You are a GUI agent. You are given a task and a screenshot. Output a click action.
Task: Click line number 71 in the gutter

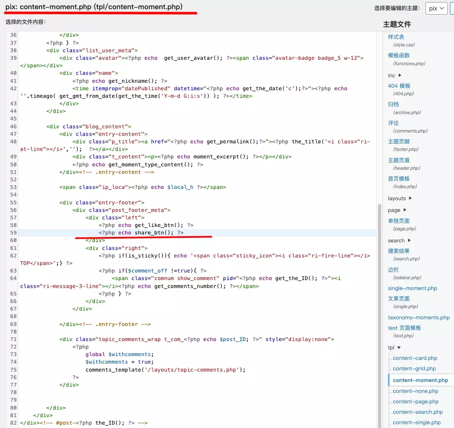(13, 339)
